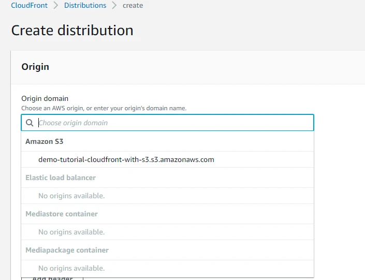Image resolution: width=365 pixels, height=280 pixels.
Task: Click the 'Choose an AWS origin' help text
Action: [104, 108]
